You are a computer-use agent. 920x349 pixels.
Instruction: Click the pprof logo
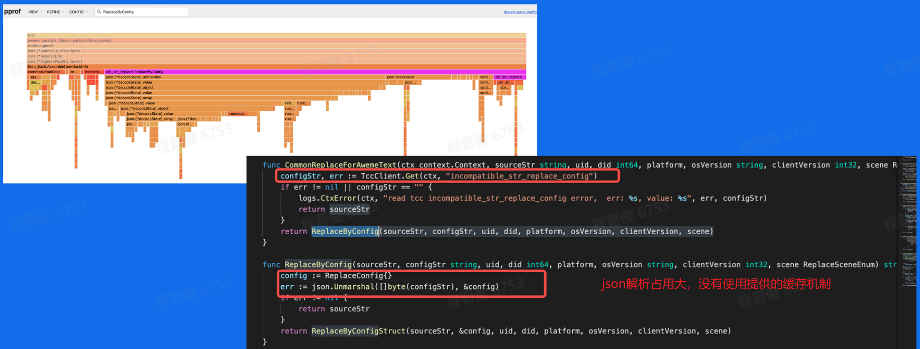(x=13, y=12)
